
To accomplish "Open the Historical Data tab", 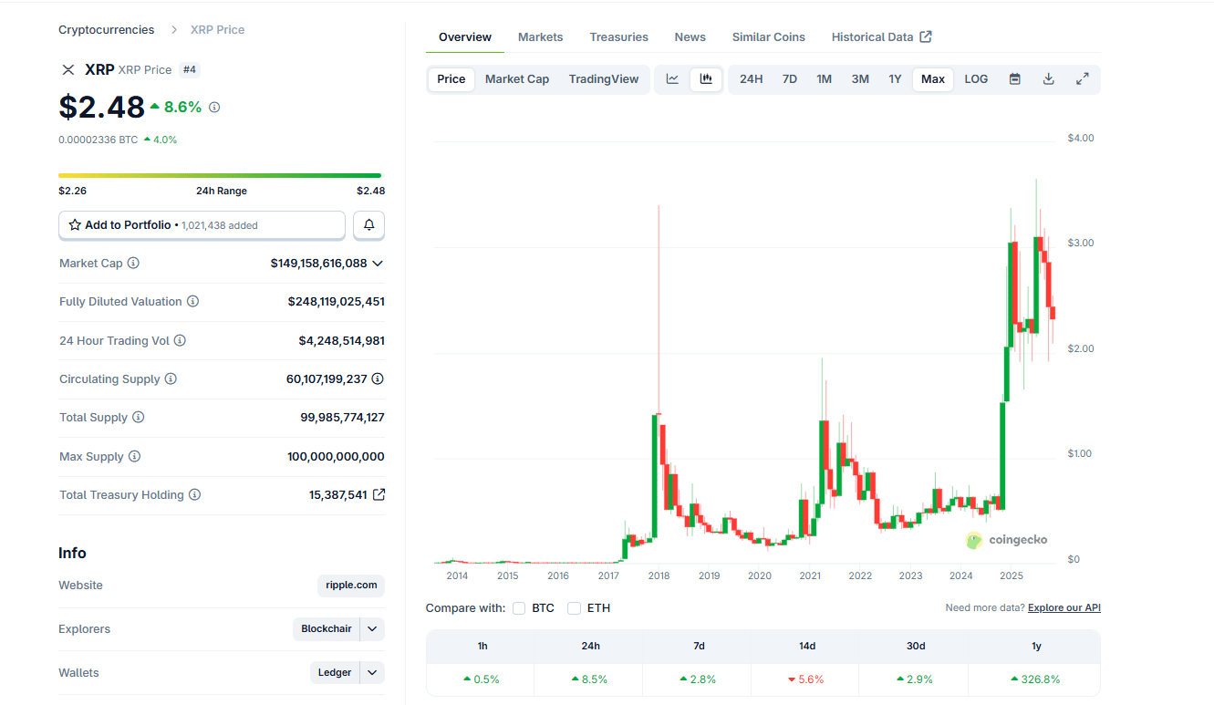I will 872,36.
